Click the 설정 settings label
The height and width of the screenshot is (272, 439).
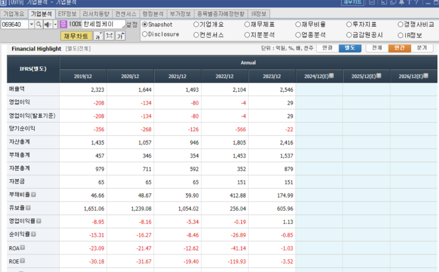coord(132,24)
